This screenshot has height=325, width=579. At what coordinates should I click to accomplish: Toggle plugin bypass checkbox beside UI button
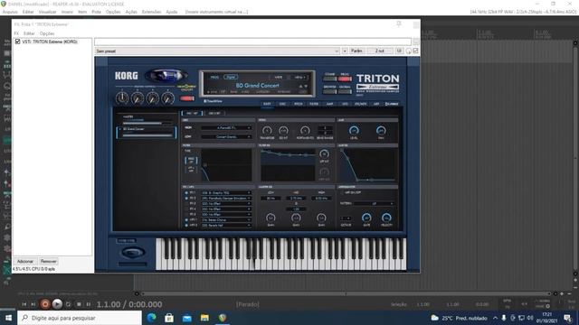point(416,51)
